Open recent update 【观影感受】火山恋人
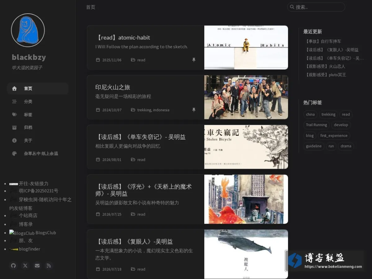 coord(325,66)
